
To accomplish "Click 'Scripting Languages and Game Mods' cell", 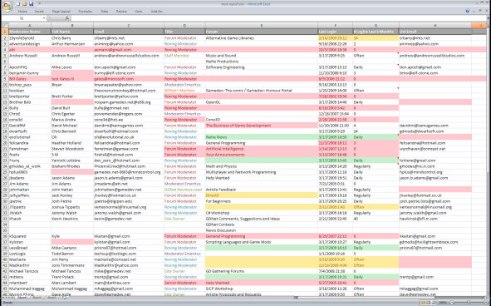I will coord(262,242).
